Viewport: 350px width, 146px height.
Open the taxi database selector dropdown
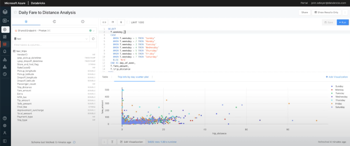(x=51, y=39)
